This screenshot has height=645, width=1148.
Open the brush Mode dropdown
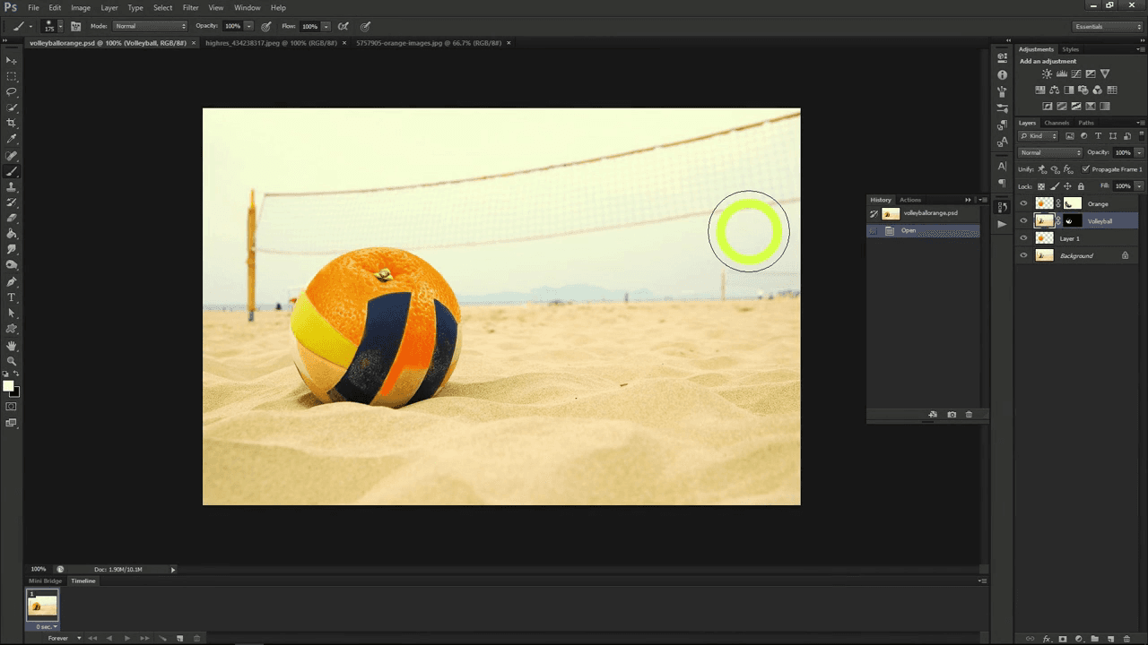pyautogui.click(x=150, y=26)
